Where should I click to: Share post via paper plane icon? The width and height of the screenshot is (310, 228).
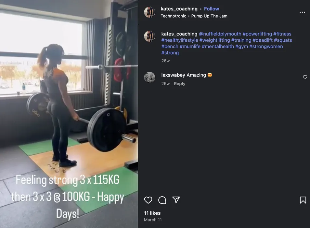(176, 200)
